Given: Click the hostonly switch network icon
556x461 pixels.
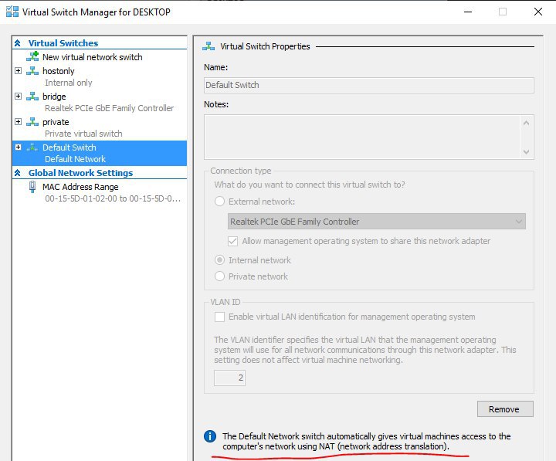Looking at the screenshot, I should [x=32, y=70].
